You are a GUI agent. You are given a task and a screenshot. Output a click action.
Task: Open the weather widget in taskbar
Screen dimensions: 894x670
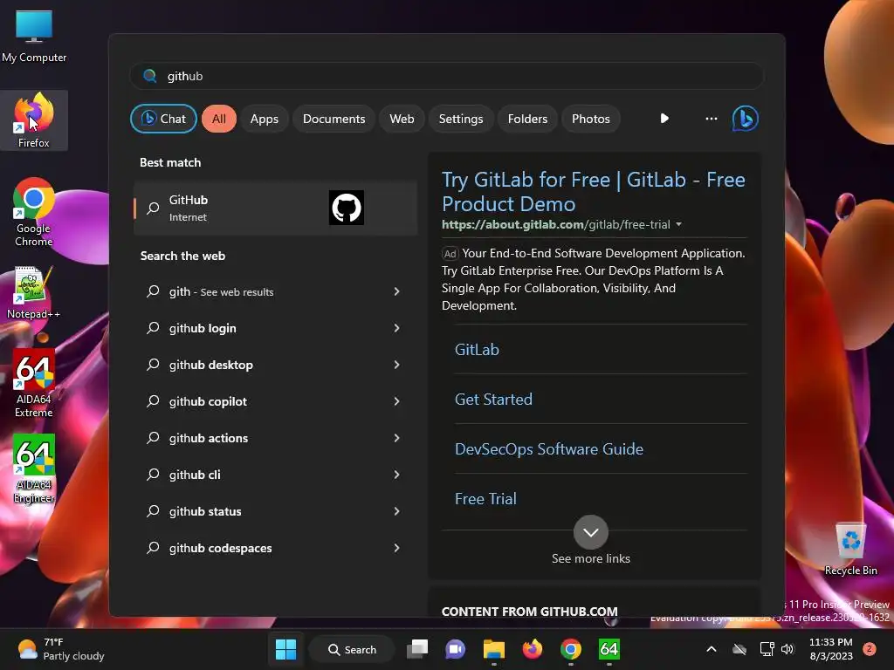60,649
